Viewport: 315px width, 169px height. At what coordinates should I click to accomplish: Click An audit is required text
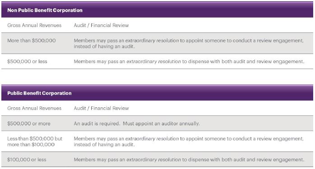[97, 123]
